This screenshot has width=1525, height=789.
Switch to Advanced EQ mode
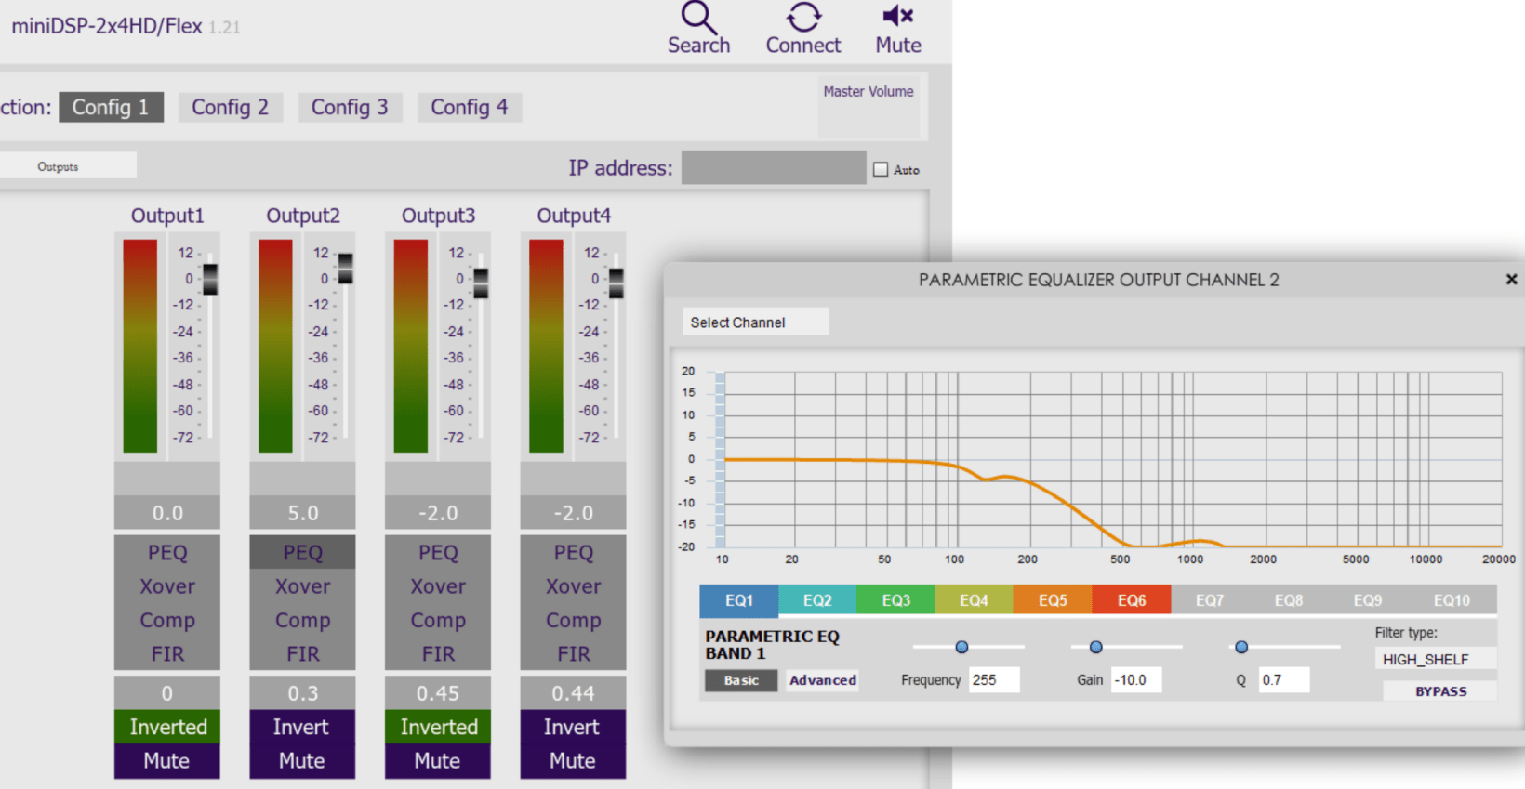pyautogui.click(x=823, y=680)
